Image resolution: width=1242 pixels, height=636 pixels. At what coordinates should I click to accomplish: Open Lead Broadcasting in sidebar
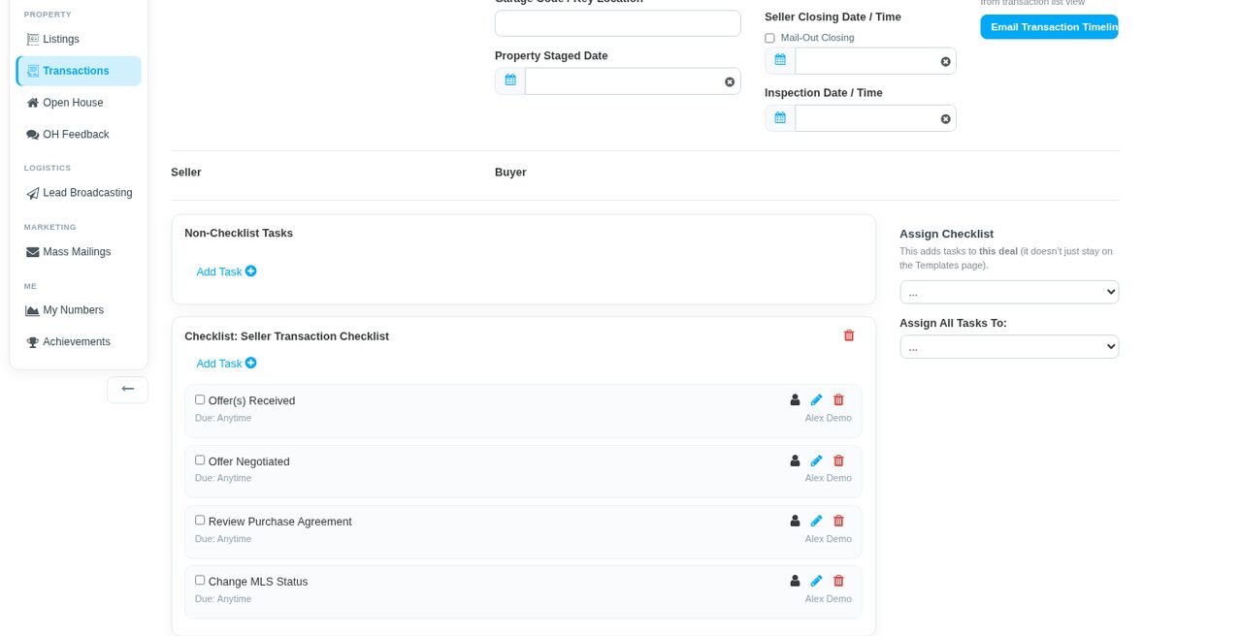click(x=79, y=193)
